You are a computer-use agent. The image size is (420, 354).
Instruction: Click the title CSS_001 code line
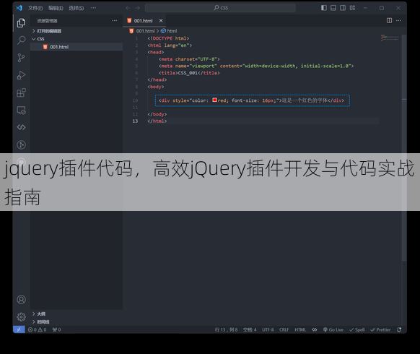pyautogui.click(x=189, y=73)
